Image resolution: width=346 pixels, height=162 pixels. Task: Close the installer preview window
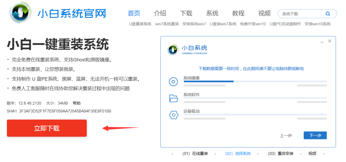tap(330, 41)
